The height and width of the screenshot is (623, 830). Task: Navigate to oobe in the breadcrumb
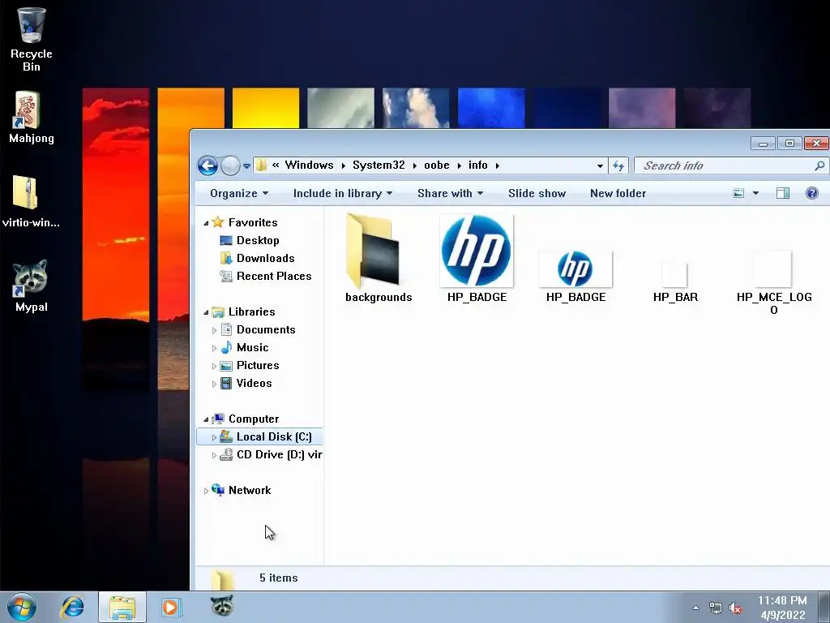pos(437,165)
